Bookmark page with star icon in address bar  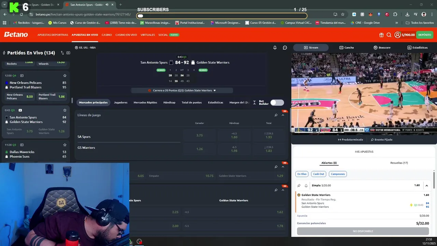(x=343, y=14)
